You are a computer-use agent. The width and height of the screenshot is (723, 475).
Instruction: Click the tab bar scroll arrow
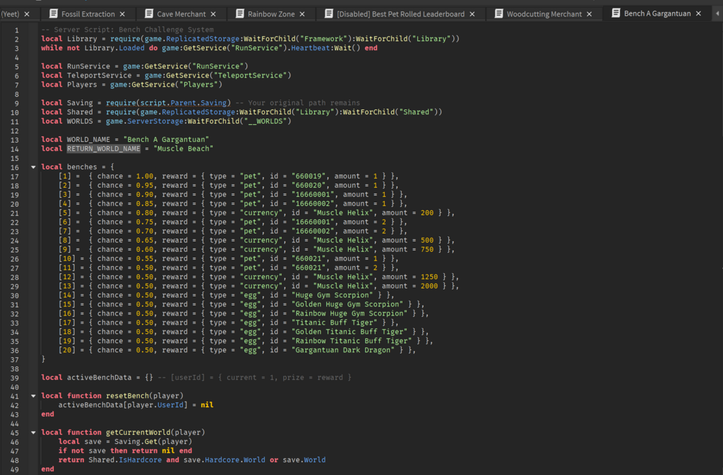[x=717, y=14]
